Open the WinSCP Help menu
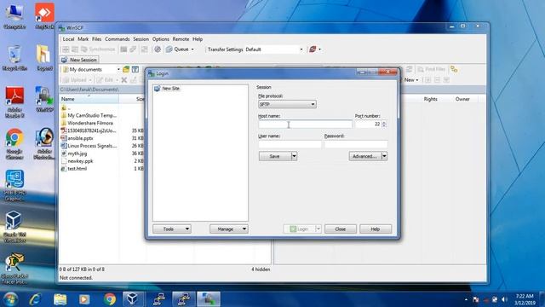The image size is (545, 307). [x=198, y=39]
